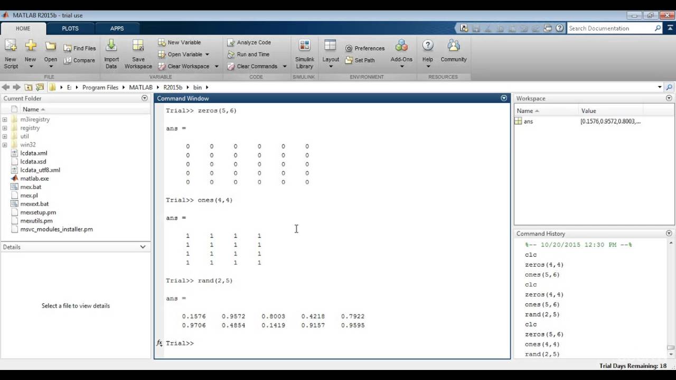Open the Clear Commands dropdown arrow
676x380 pixels.
pyautogui.click(x=284, y=66)
